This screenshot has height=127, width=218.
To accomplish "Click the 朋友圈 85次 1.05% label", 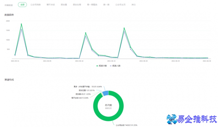I will [83, 94].
